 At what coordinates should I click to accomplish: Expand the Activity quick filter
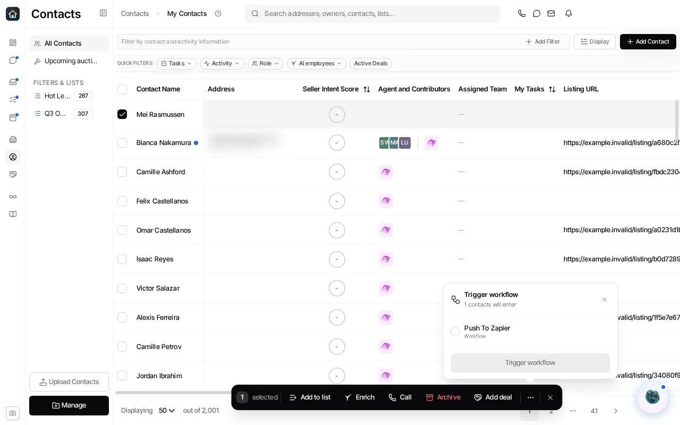click(x=222, y=64)
